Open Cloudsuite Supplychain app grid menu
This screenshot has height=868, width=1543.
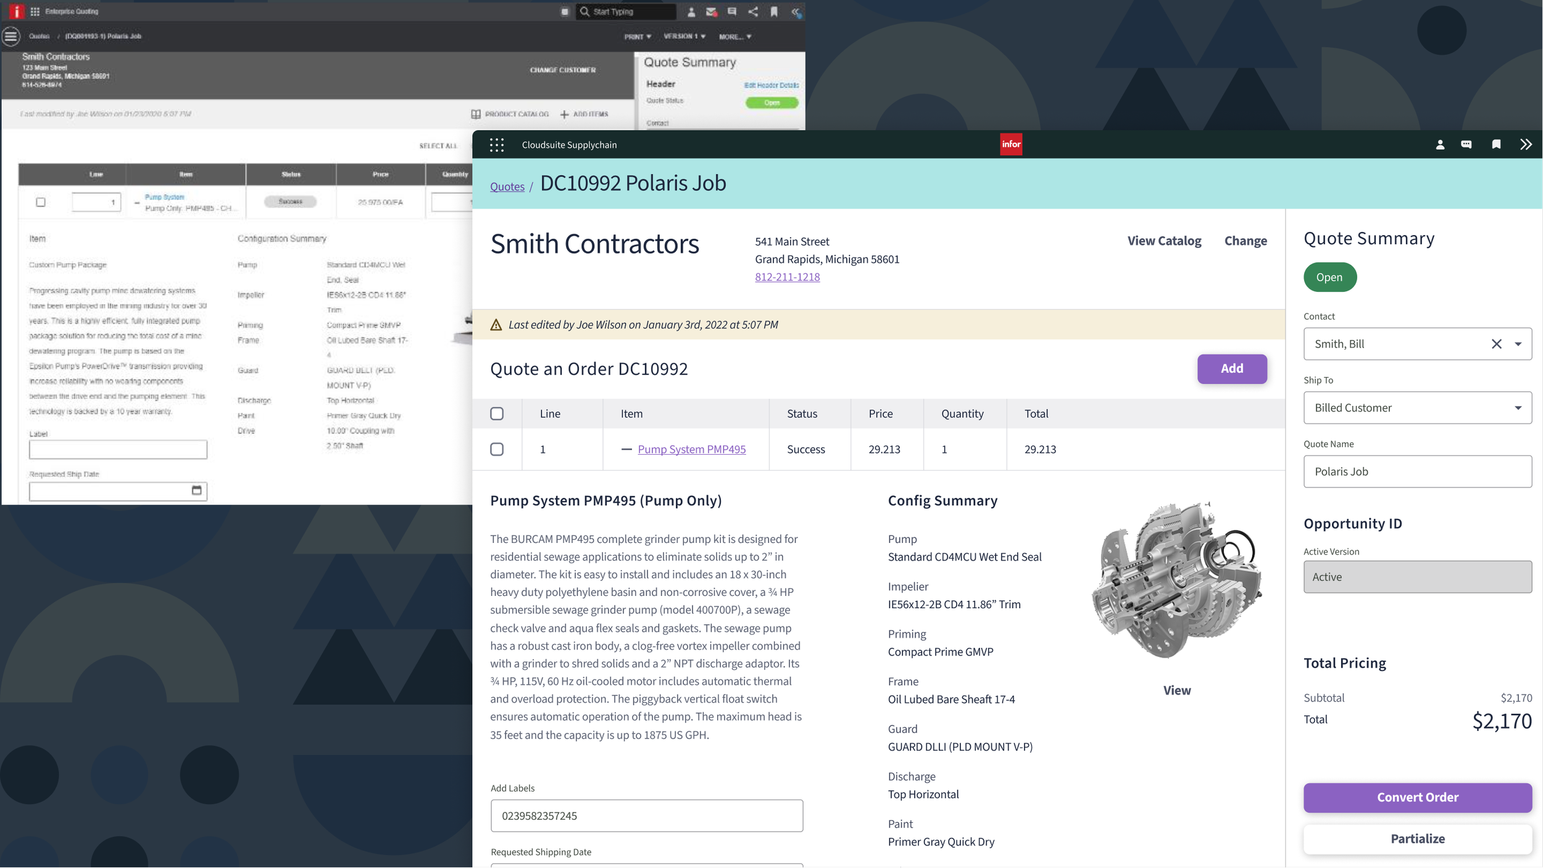click(x=497, y=144)
